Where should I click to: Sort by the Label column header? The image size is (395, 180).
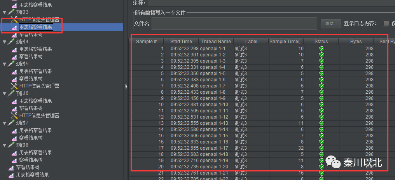click(251, 42)
